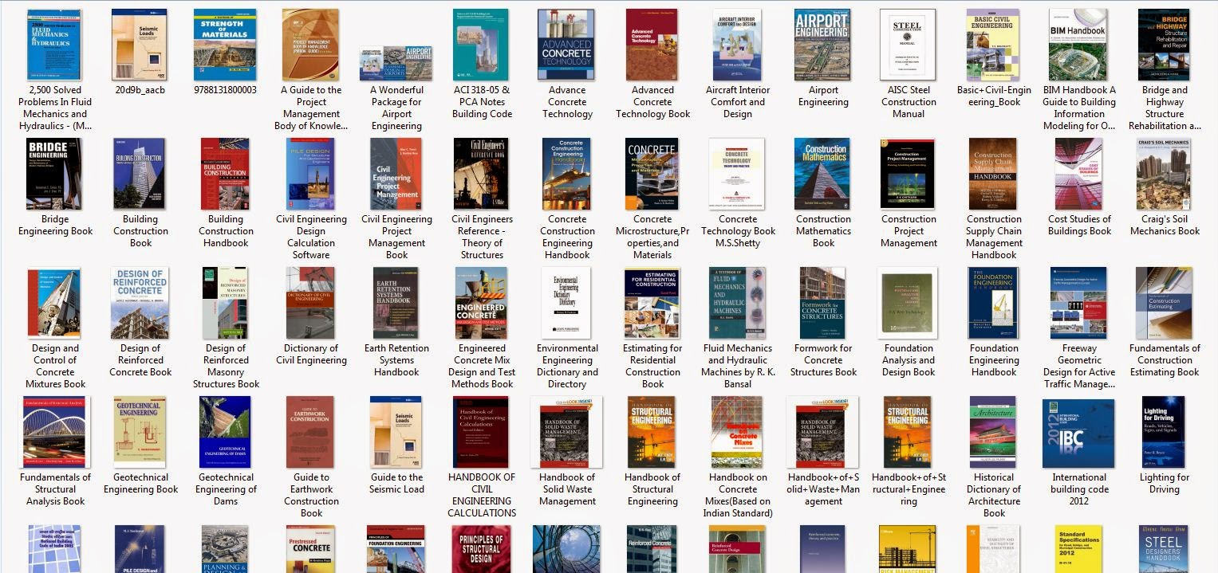Click the Craig's Soil Mechanics Book cover
Image resolution: width=1218 pixels, height=573 pixels.
click(x=1164, y=174)
